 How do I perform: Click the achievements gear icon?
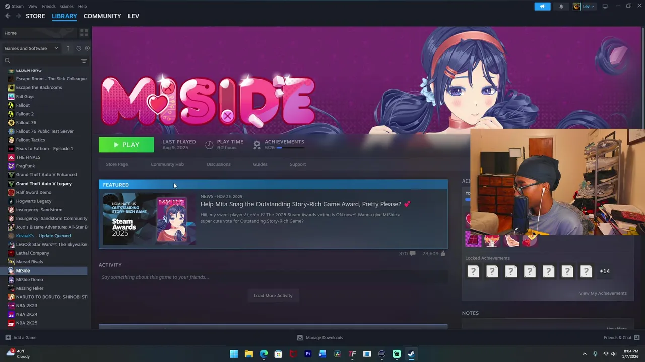(x=257, y=145)
